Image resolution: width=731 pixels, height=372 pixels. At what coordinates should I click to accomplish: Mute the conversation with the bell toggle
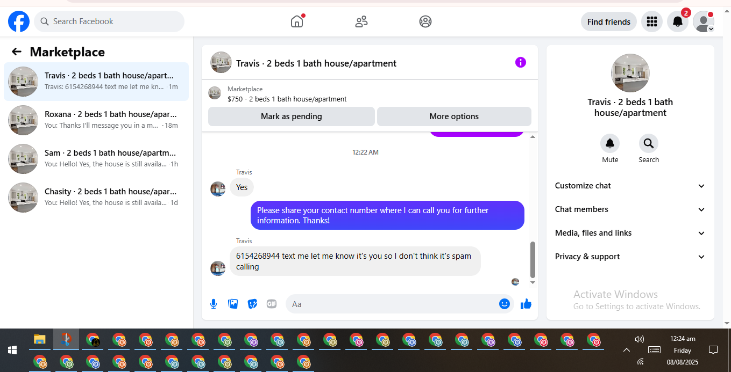pyautogui.click(x=610, y=143)
